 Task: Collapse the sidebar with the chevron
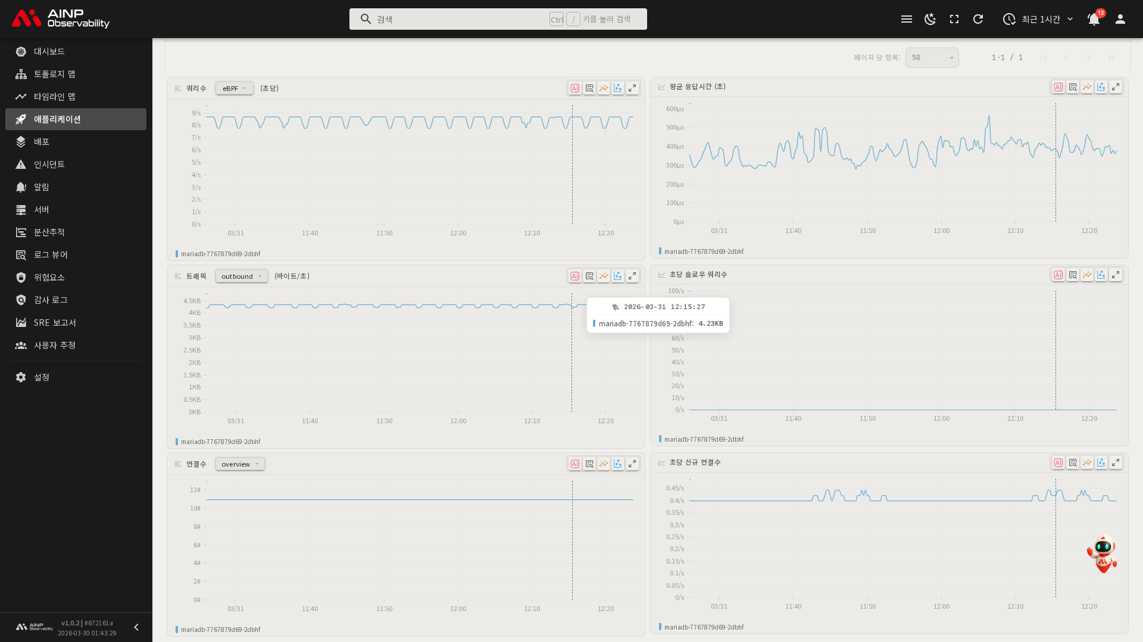pyautogui.click(x=136, y=627)
